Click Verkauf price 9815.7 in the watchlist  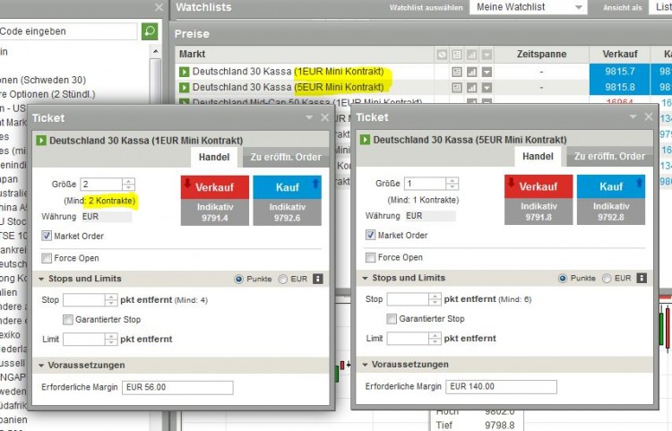(620, 72)
